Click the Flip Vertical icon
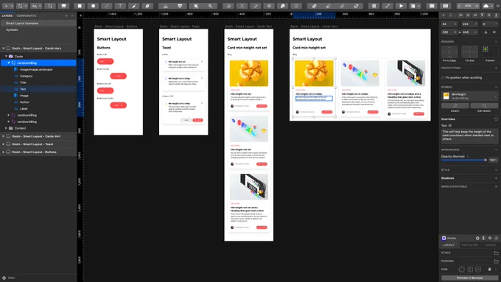This screenshot has height=282, width=501. click(494, 32)
